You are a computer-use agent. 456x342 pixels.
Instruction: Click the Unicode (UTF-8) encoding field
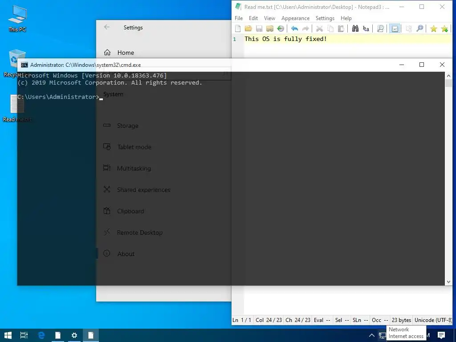[x=433, y=320]
